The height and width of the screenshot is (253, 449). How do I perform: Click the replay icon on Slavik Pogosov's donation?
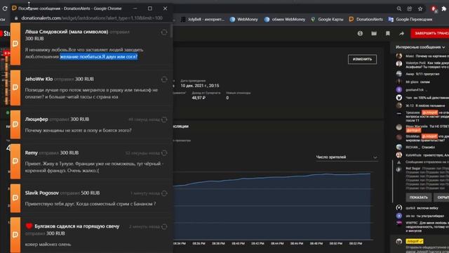pyautogui.click(x=164, y=193)
